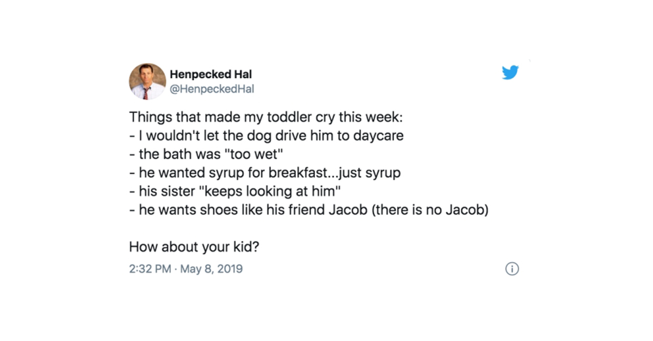Screen dimensions: 653x341
Task: Open the @HenpeckedHal handle link
Action: pos(212,89)
